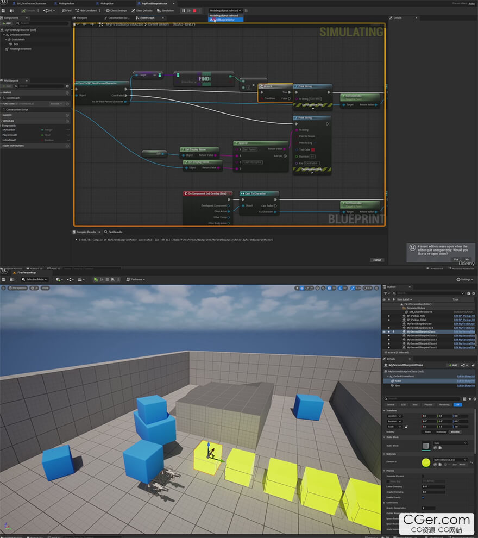The width and height of the screenshot is (478, 538).
Task: Click the Save icon in Blueprint toolbar
Action: pyautogui.click(x=3, y=11)
